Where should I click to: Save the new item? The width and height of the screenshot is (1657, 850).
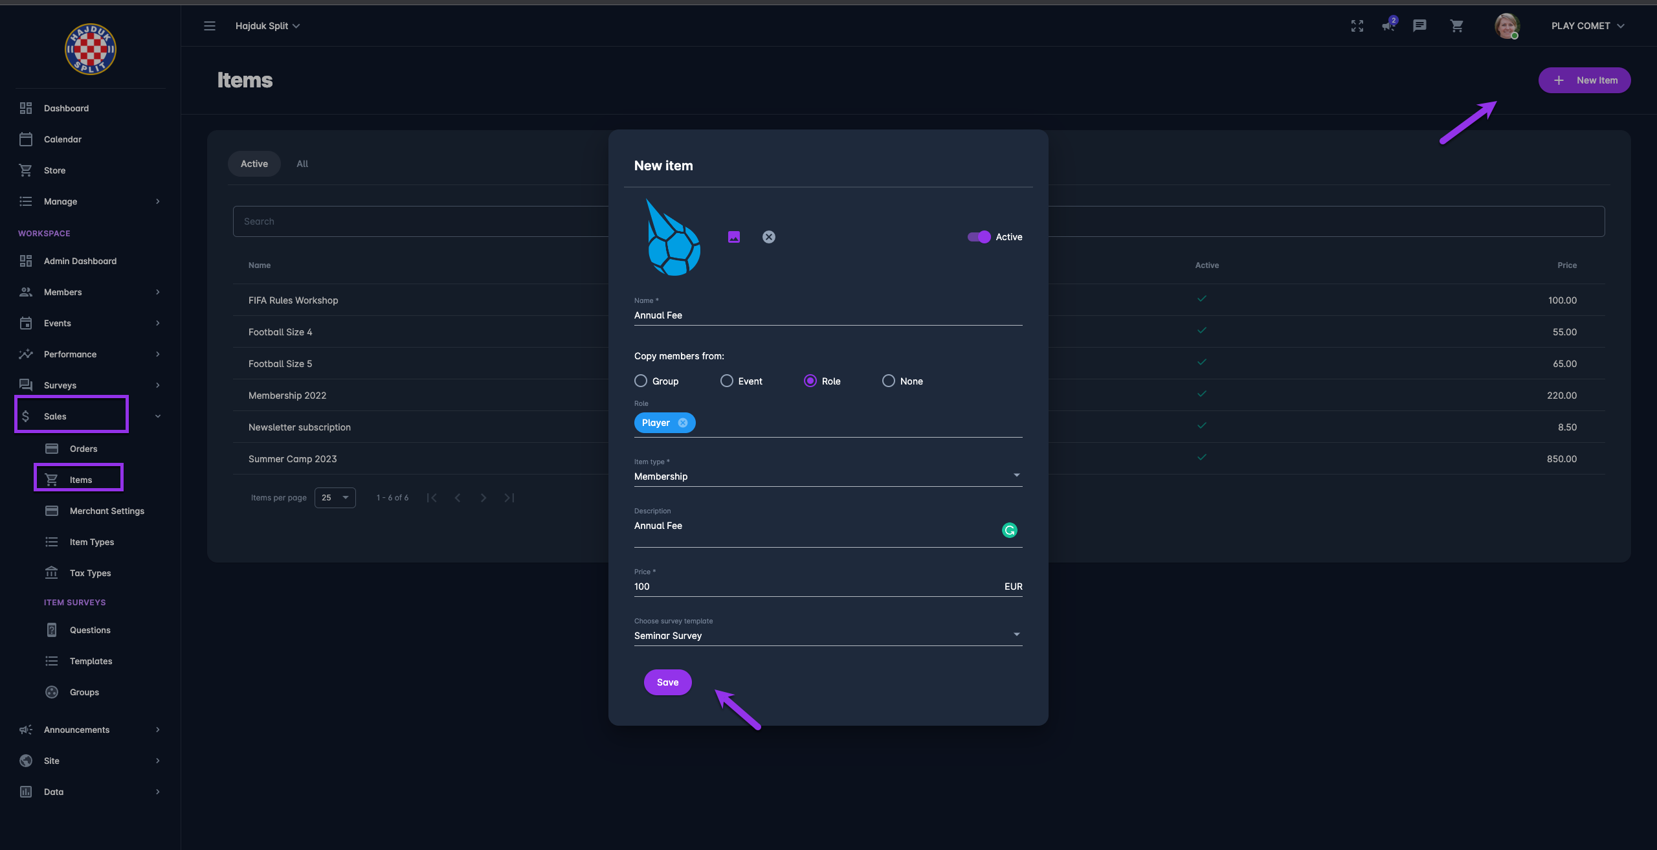point(667,682)
